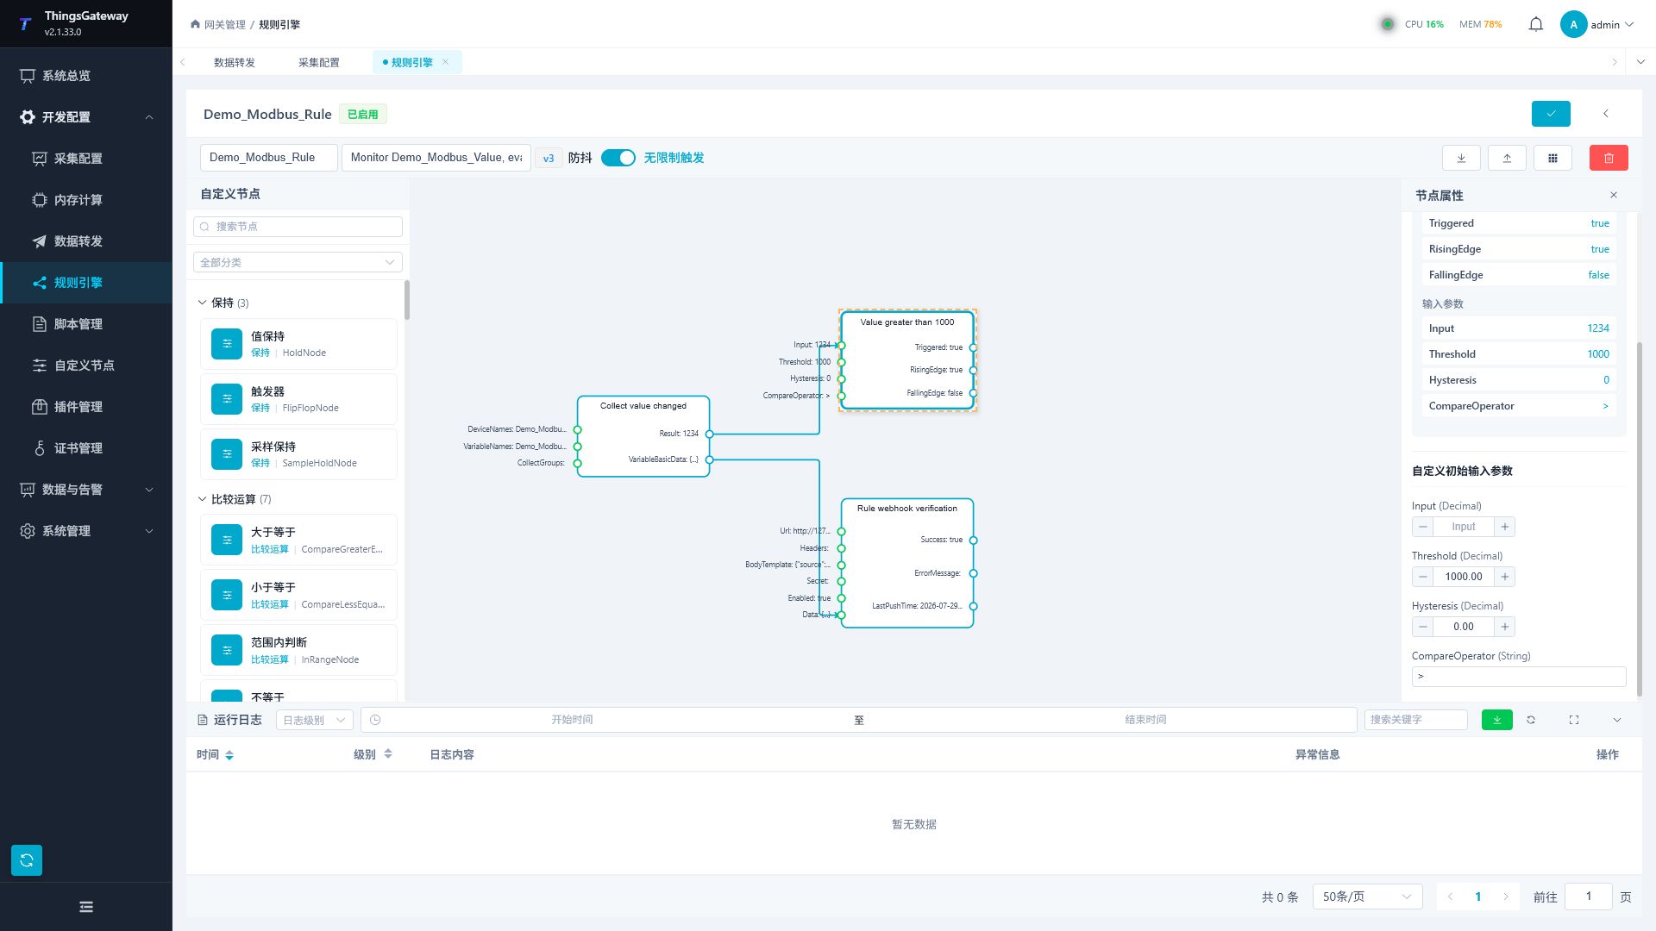Open 自定义节点 in the sidebar
Image resolution: width=1656 pixels, height=931 pixels.
tap(86, 366)
